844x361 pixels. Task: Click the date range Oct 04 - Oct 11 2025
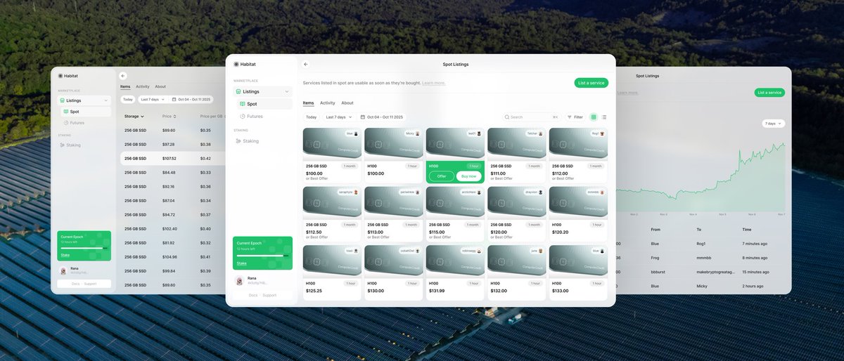(385, 117)
